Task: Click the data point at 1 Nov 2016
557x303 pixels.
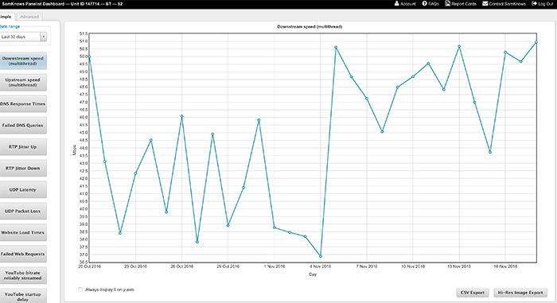Action: coord(275,227)
